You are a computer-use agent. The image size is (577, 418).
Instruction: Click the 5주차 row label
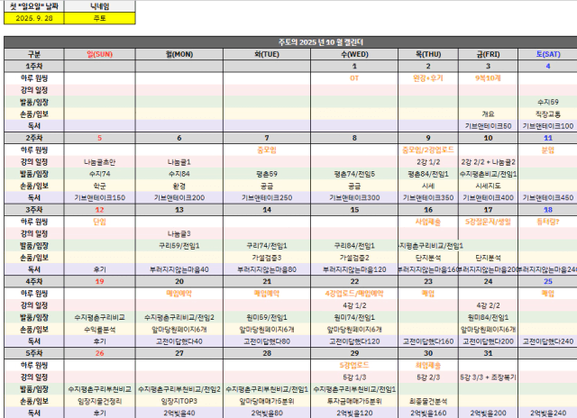coord(34,353)
